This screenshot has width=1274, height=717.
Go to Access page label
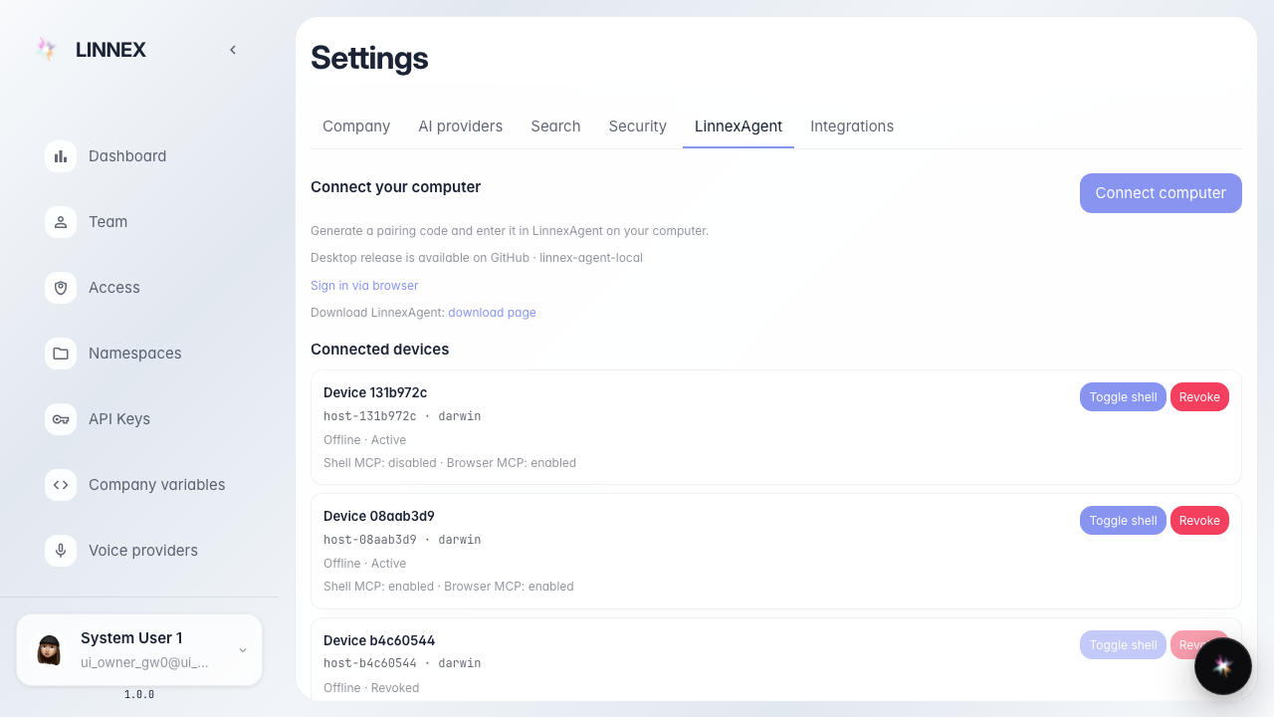114,288
